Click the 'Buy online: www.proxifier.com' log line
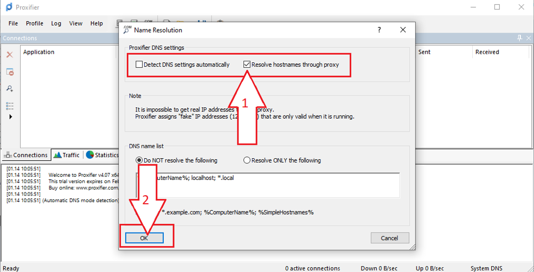 coord(83,187)
